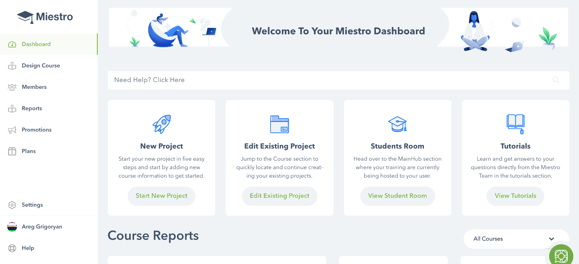Click the Miestro graduation cap logo
Screen dimensions: 579x264
tap(25, 17)
